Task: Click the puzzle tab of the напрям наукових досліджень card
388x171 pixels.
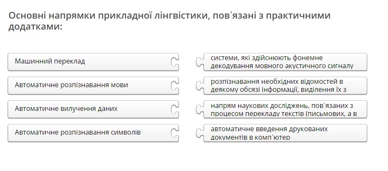Action: [200, 109]
